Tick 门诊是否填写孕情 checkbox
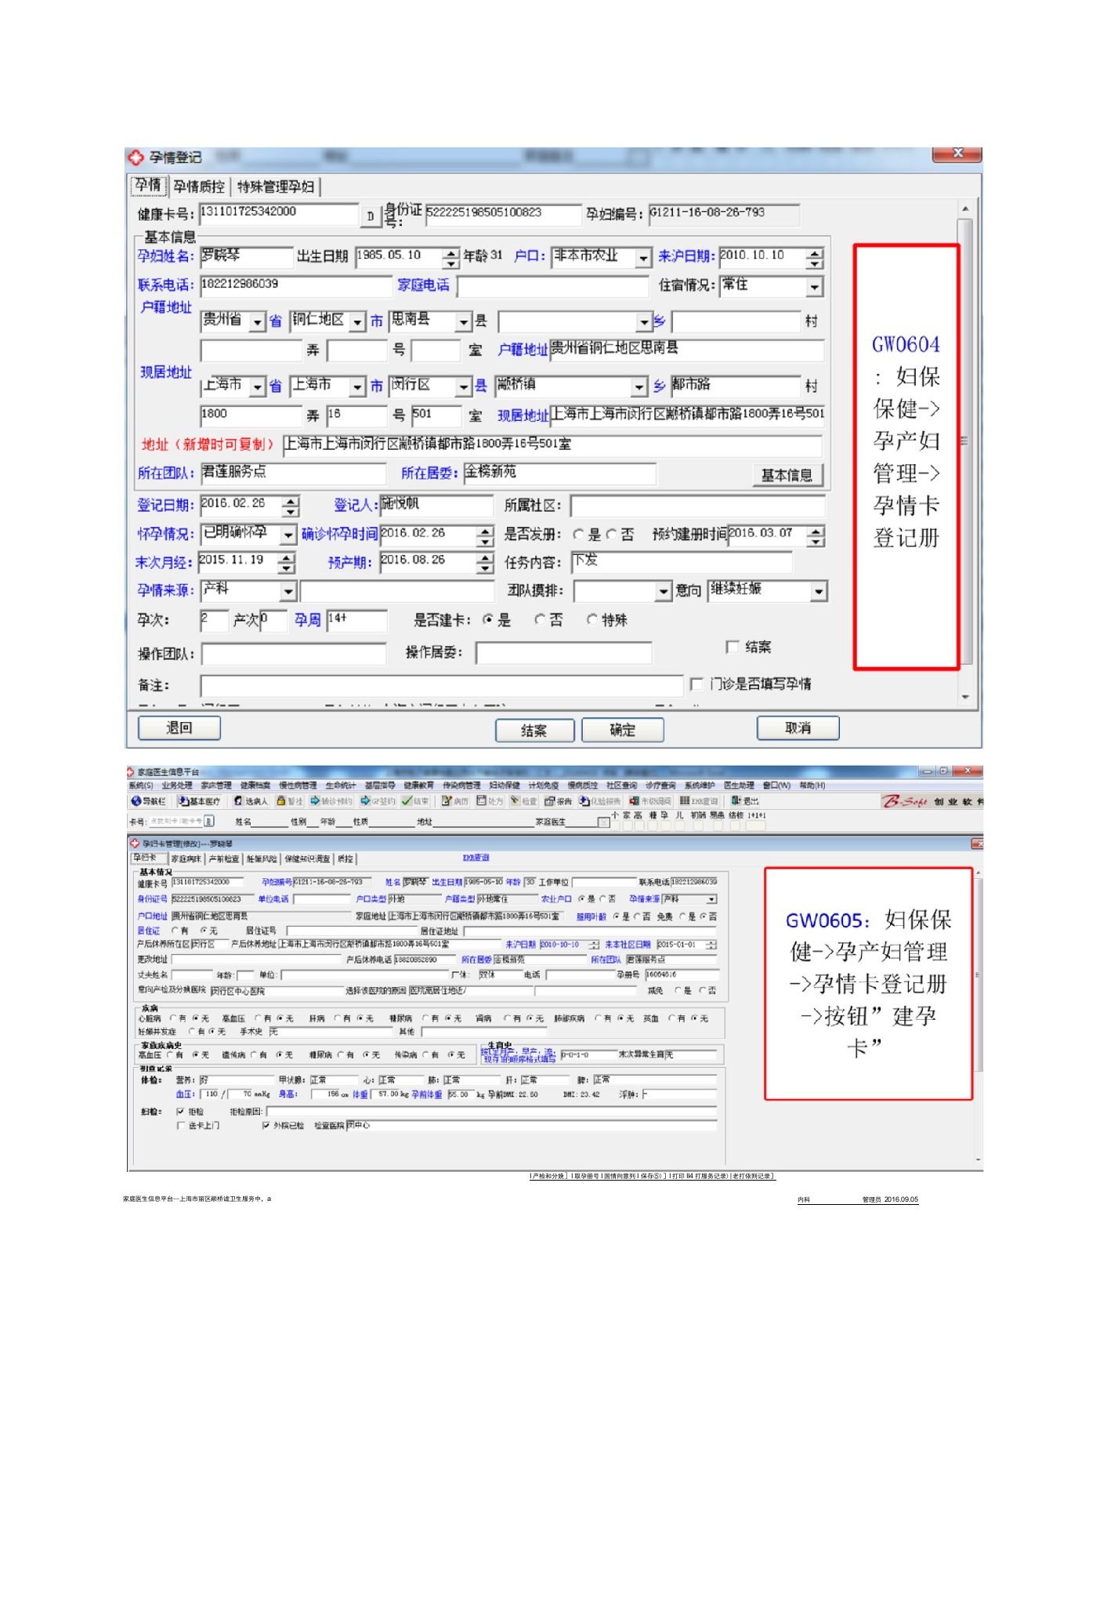Viewport: 1107px width, 1600px height. tap(696, 684)
